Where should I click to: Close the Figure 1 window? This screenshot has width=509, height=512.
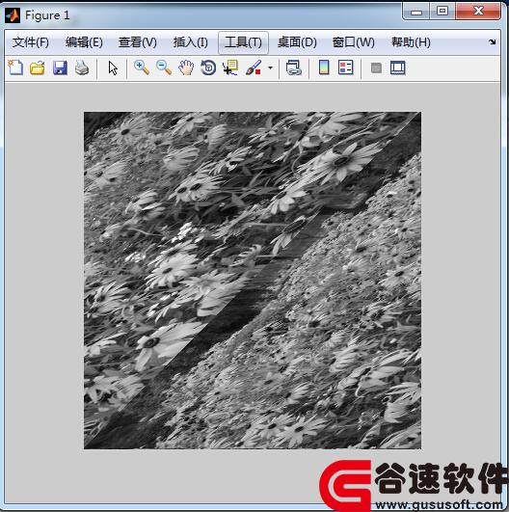pos(478,12)
